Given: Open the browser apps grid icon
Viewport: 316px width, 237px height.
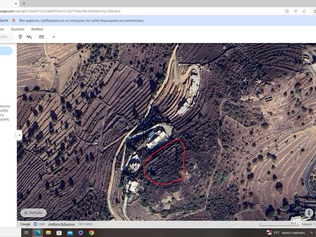Looking at the screenshot, I should pyautogui.click(x=287, y=11).
